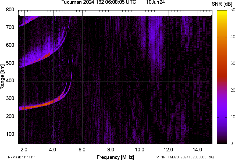Screen dimensions: 235x160
Task: Click the 'Frequency [MHz]' axis label
Action: tap(115, 157)
